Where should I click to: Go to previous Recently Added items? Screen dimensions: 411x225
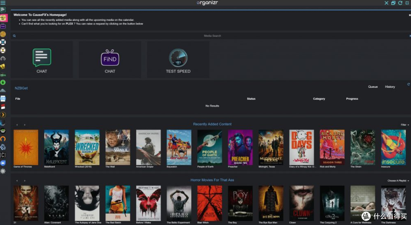pyautogui.click(x=17, y=125)
